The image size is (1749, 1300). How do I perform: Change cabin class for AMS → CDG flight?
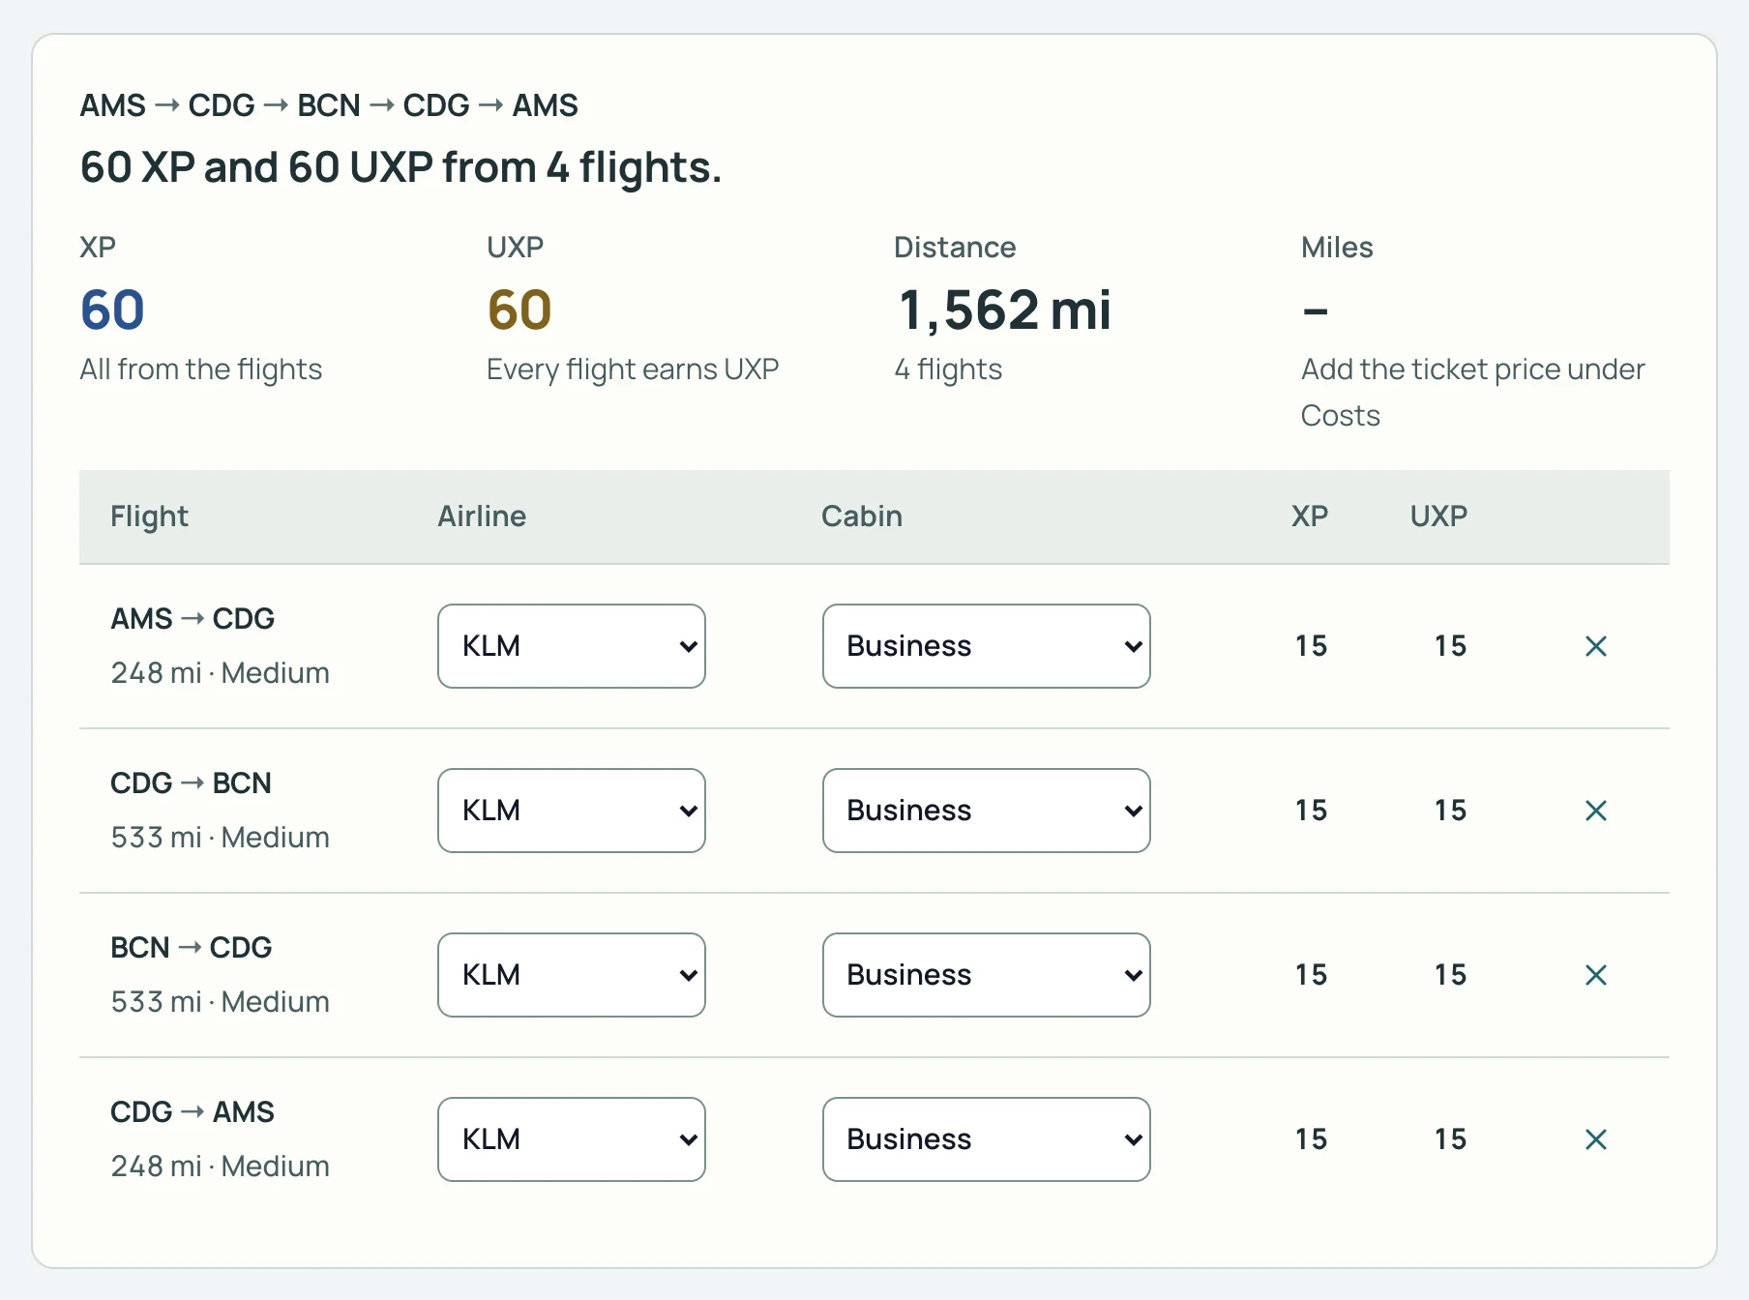click(987, 646)
